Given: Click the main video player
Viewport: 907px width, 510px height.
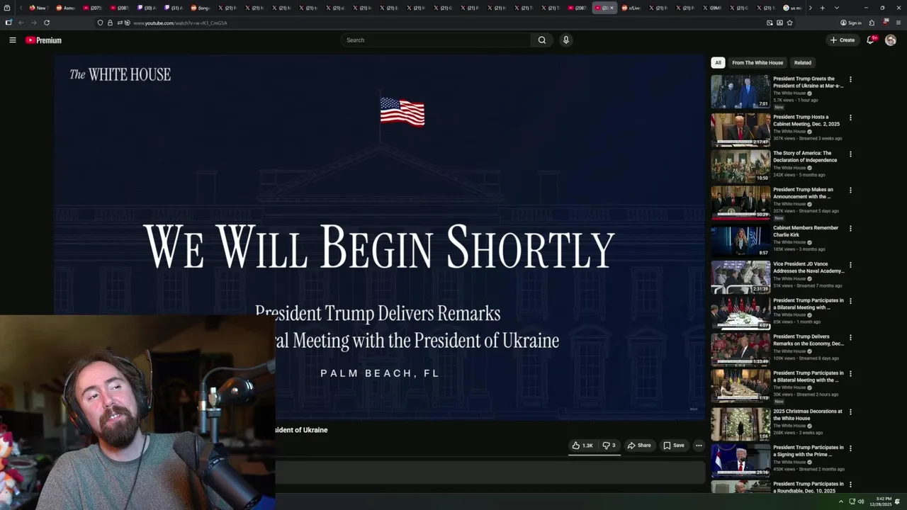Looking at the screenshot, I should point(380,238).
